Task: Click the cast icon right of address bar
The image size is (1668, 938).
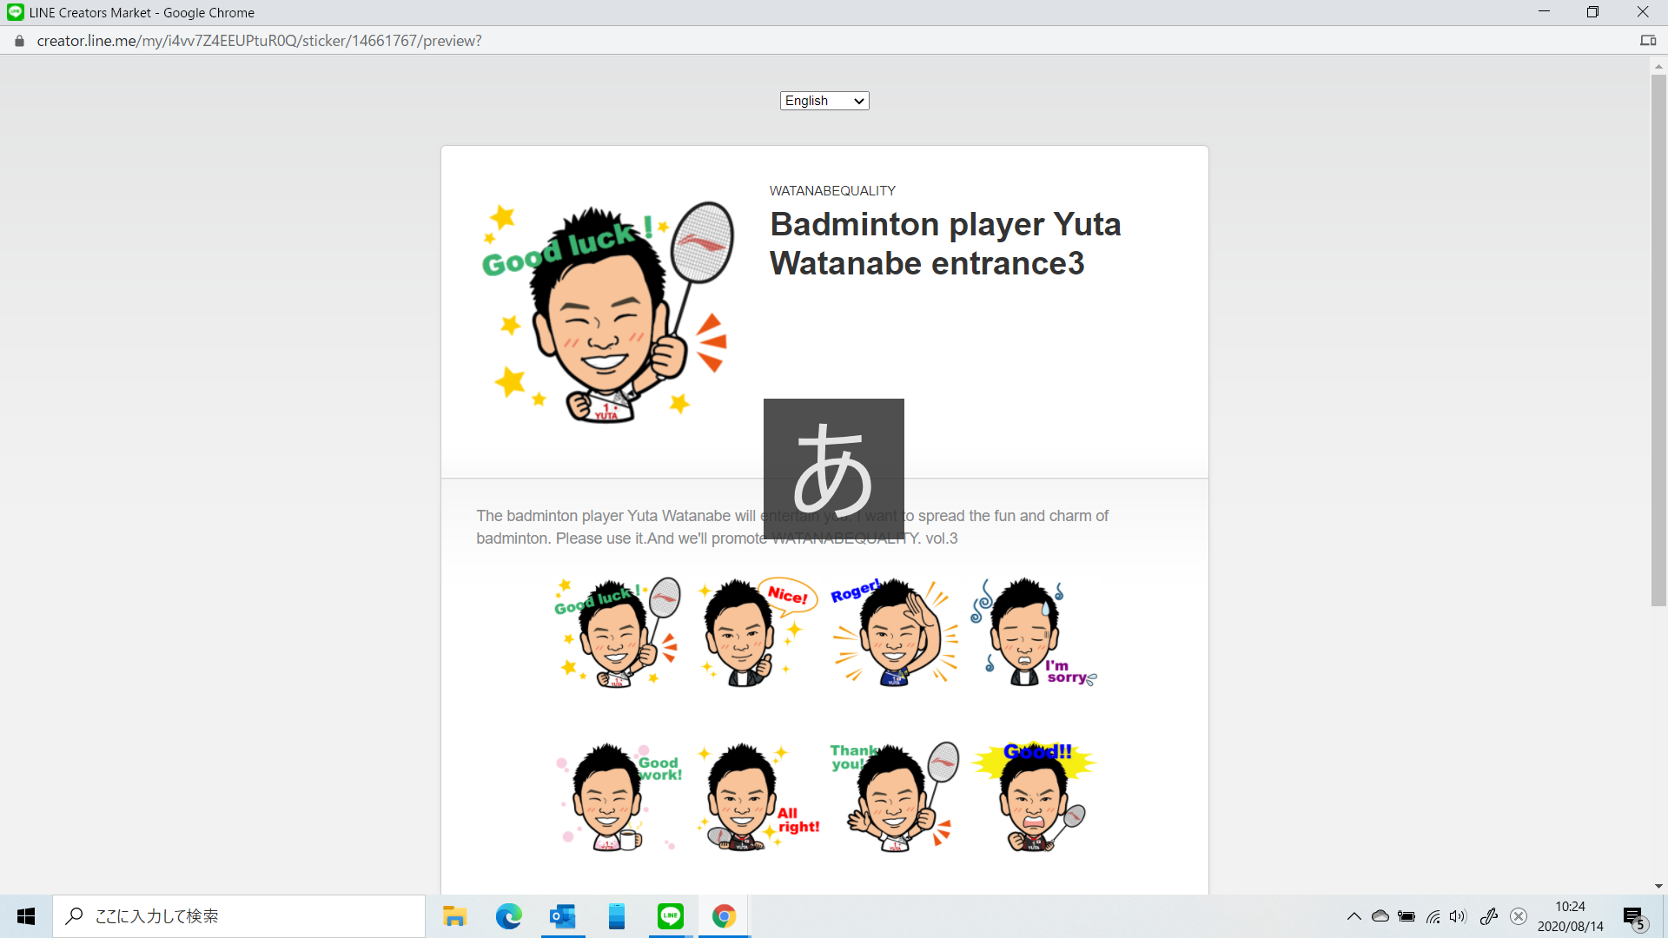Action: coord(1647,41)
